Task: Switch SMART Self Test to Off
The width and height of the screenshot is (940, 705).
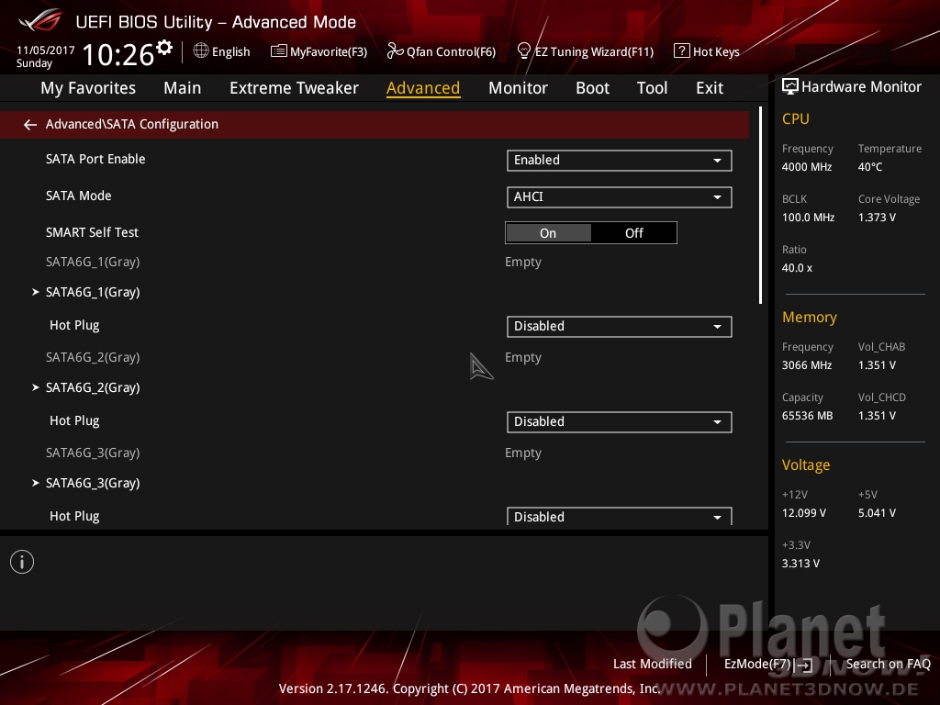Action: pos(633,232)
